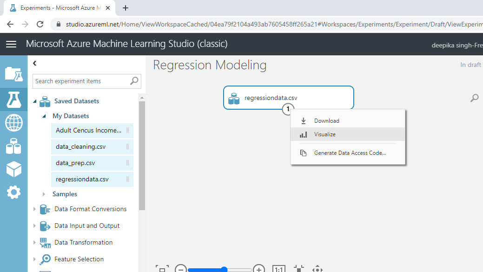483x272 pixels.
Task: Expand the Data Transformation category
Action: (x=34, y=242)
